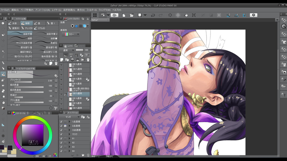287x161 pixels.
Task: Expand the 3点透視 auto action
Action: (x=69, y=130)
